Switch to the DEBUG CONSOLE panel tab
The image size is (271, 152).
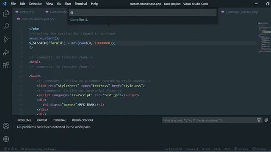click(83, 120)
